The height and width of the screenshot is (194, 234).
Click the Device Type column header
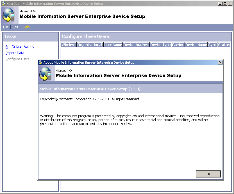click(x=160, y=45)
